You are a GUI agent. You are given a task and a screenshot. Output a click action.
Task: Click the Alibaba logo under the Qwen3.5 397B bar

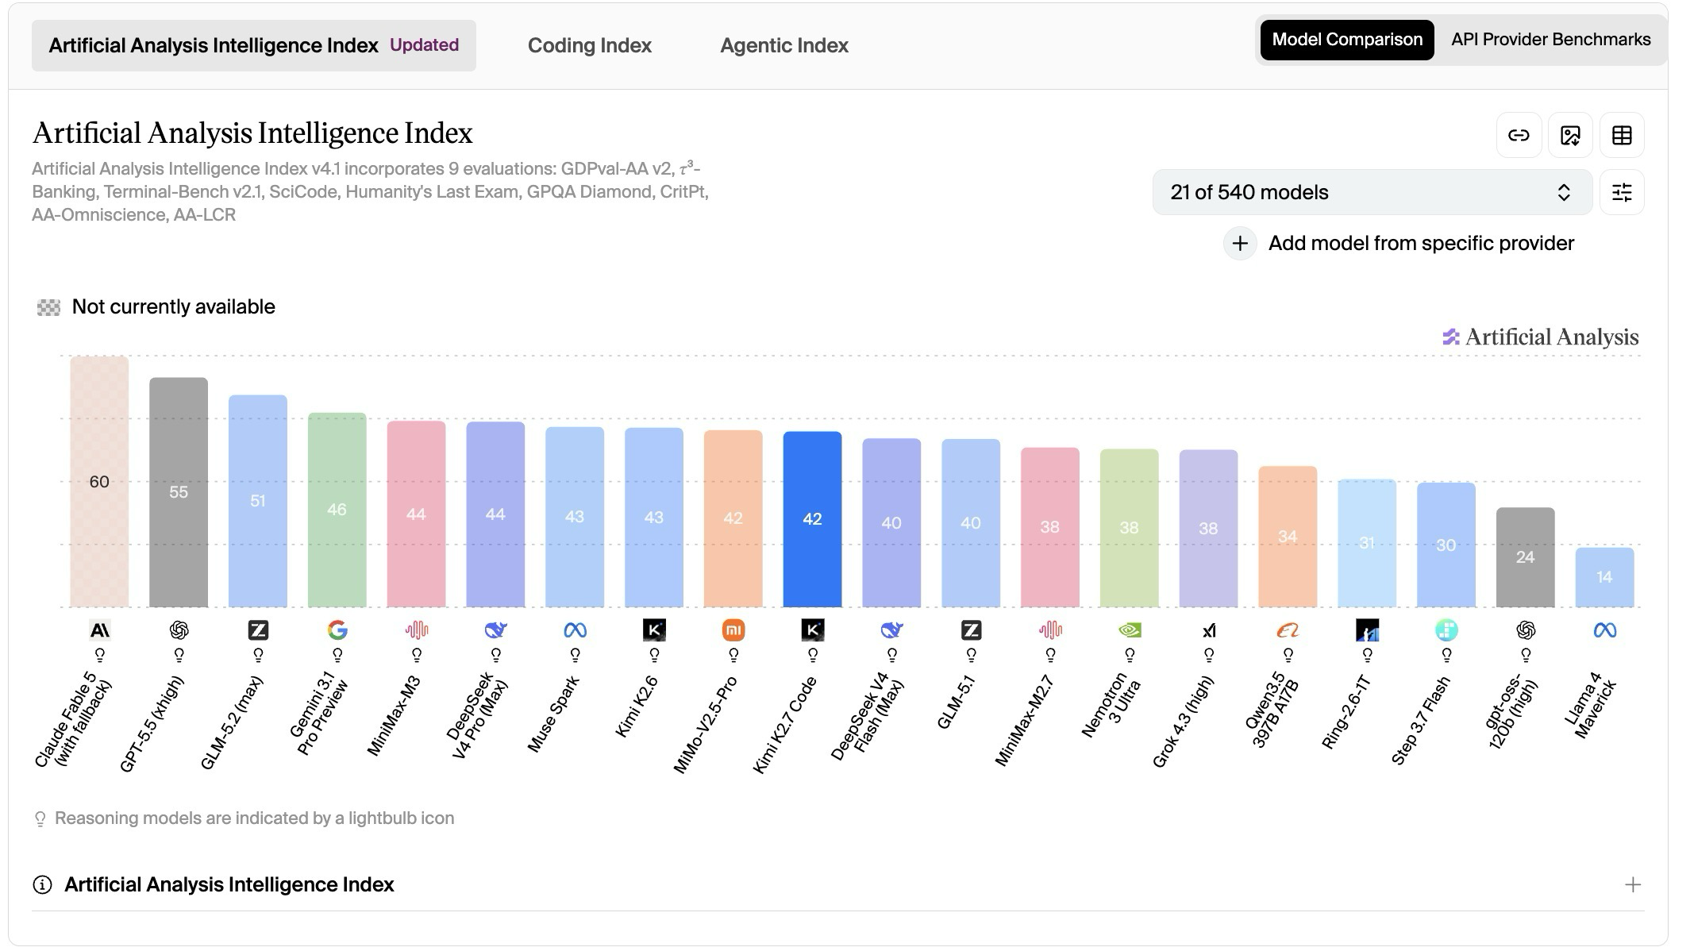(x=1288, y=630)
